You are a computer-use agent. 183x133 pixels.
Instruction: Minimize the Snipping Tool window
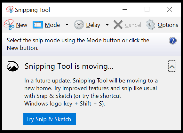click(125, 10)
